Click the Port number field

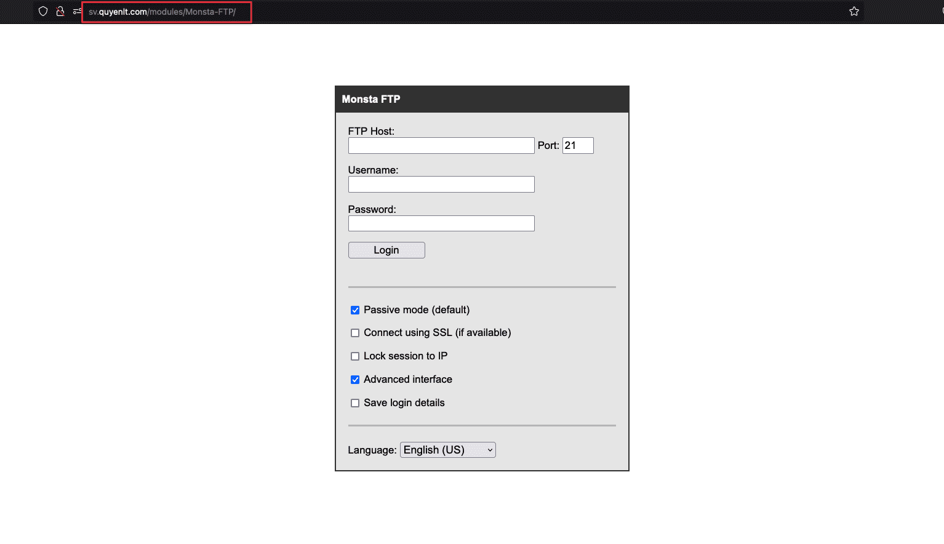pos(577,146)
